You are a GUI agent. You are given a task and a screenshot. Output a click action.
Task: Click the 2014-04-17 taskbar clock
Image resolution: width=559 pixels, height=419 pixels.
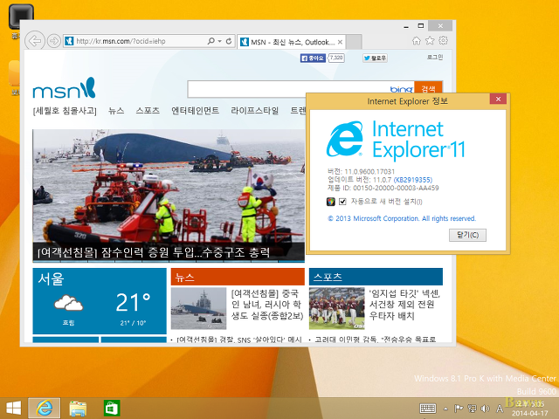[530, 409]
